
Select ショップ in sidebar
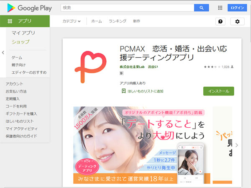[20, 42]
